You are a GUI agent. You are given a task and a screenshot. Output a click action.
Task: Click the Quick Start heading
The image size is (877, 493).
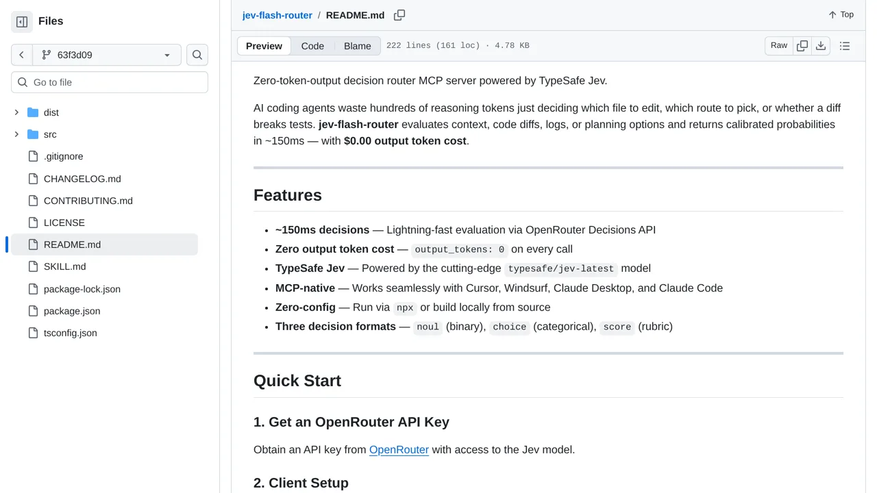pyautogui.click(x=297, y=381)
